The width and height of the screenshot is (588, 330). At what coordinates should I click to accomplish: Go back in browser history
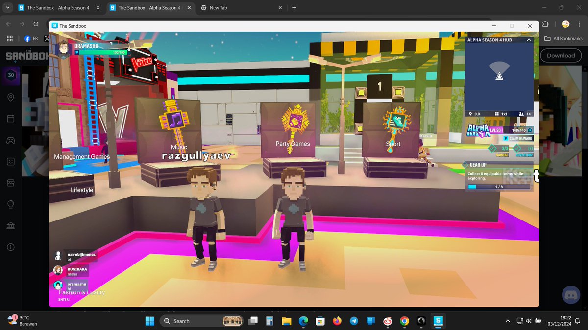pos(9,24)
